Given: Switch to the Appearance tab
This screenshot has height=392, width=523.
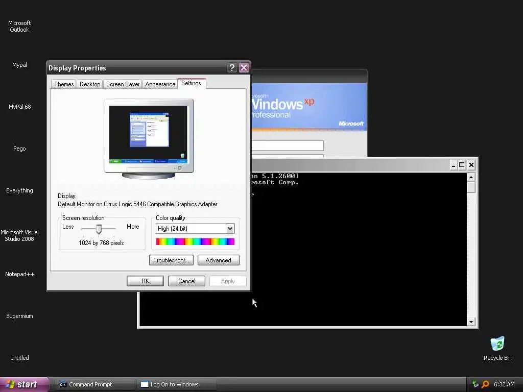Looking at the screenshot, I should click(x=160, y=84).
